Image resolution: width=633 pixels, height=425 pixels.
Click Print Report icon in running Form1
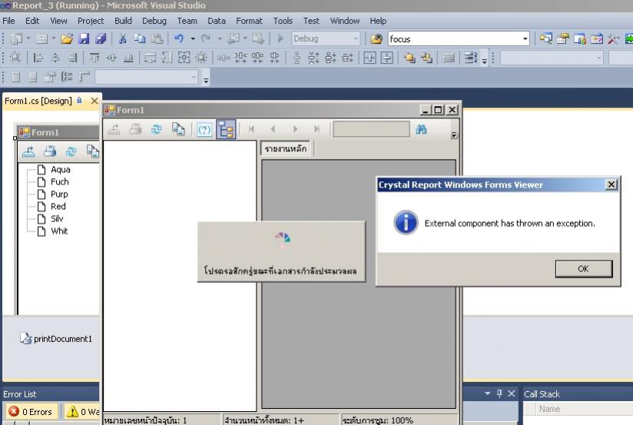tap(135, 129)
